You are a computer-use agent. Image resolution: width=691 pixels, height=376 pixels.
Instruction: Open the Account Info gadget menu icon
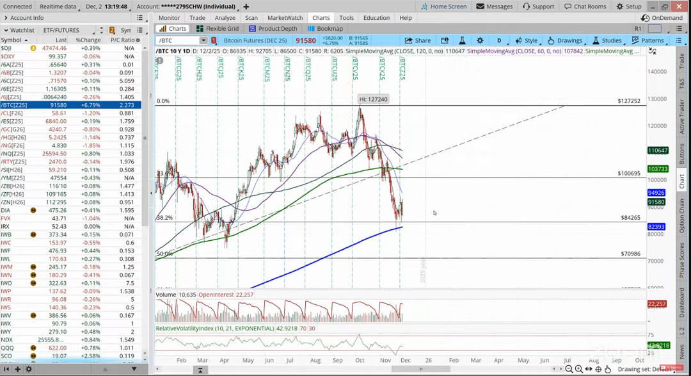pyautogui.click(x=139, y=18)
